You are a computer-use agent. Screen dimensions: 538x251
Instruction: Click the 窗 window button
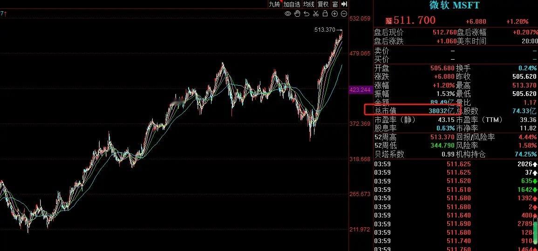point(335,4)
